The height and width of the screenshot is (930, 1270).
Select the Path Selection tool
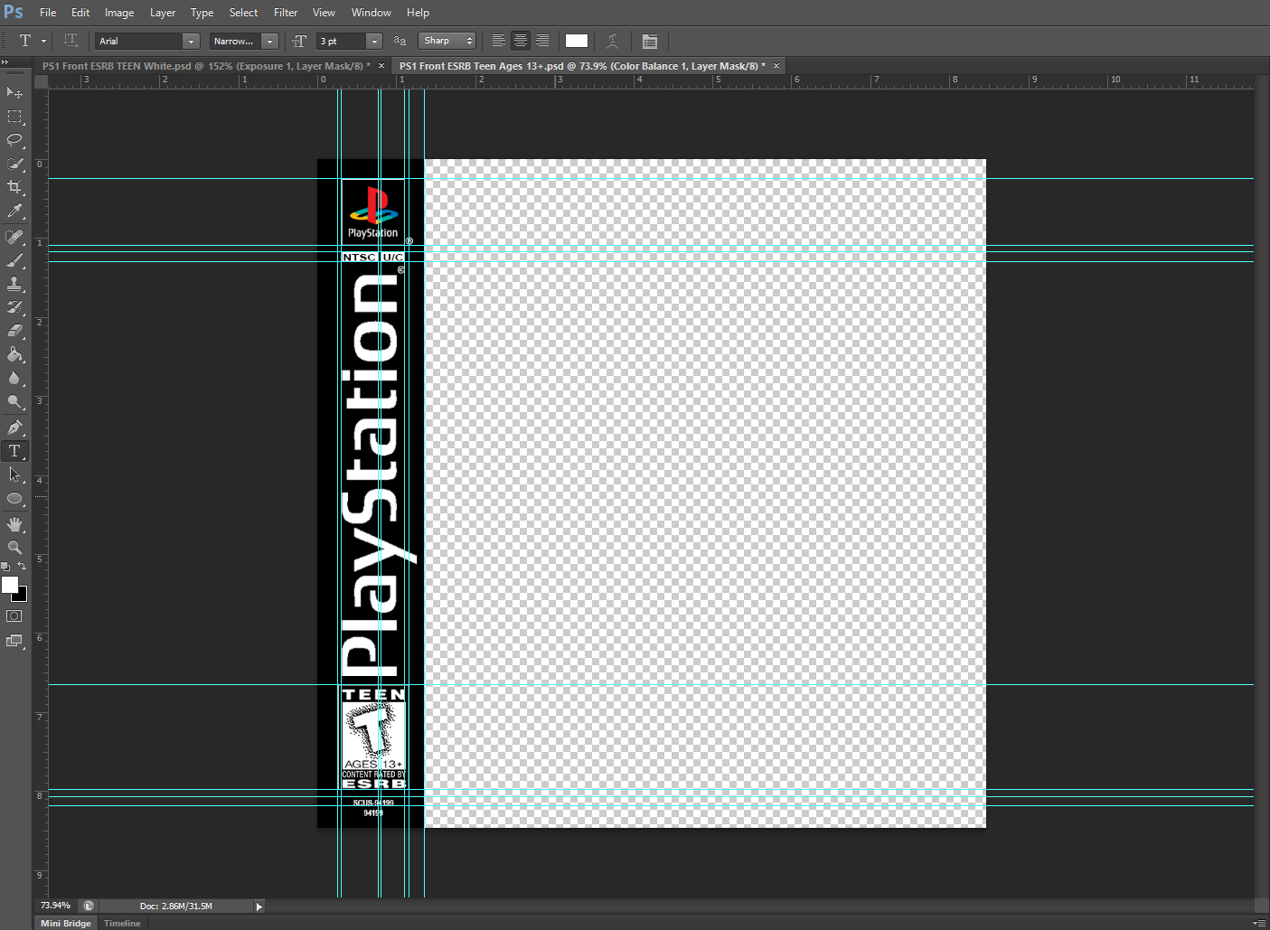pyautogui.click(x=14, y=474)
